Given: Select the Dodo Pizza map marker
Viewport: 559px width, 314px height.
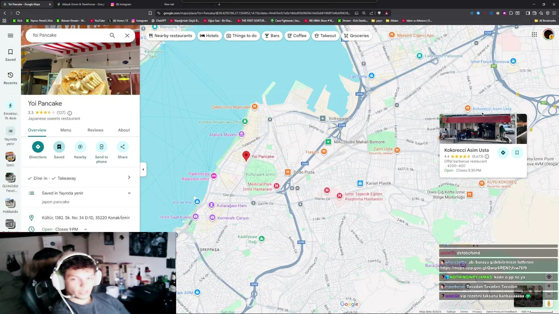Looking at the screenshot, I should click(x=288, y=172).
